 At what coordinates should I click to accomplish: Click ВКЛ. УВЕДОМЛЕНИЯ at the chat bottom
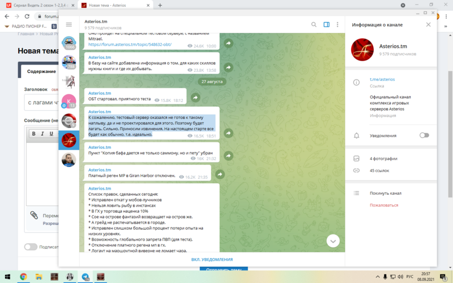[x=212, y=259]
